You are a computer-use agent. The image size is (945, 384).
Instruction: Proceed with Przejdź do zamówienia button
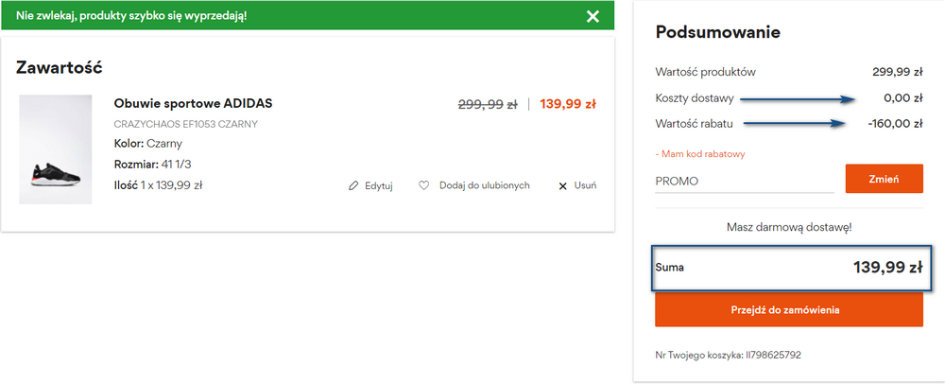789,310
